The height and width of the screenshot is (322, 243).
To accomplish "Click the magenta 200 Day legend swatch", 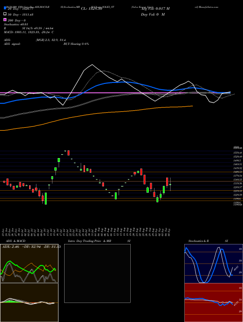I will 5,20.
